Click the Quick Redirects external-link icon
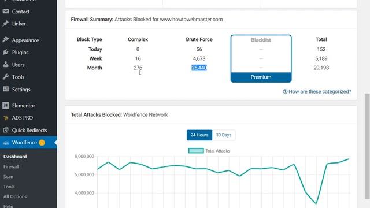The width and height of the screenshot is (370, 208). coord(6,130)
